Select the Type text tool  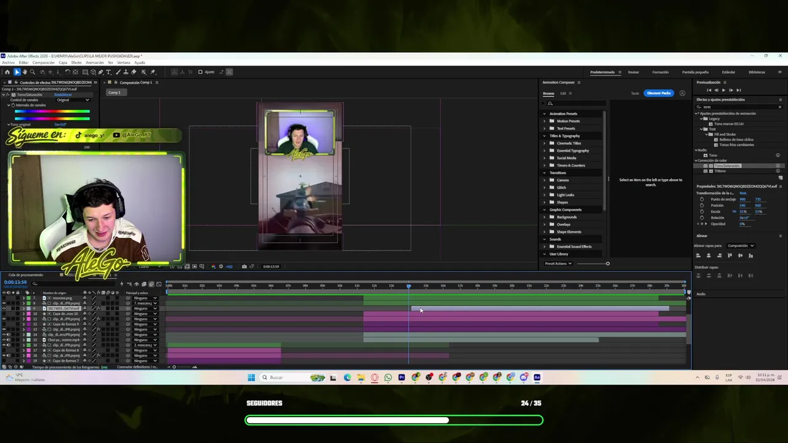tap(108, 72)
